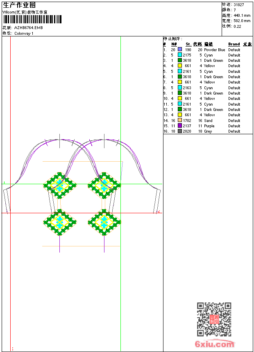Select the lower-right diamond embroidery motif
Image resolution: width=254 pixels, height=352 pixels.
point(104,222)
